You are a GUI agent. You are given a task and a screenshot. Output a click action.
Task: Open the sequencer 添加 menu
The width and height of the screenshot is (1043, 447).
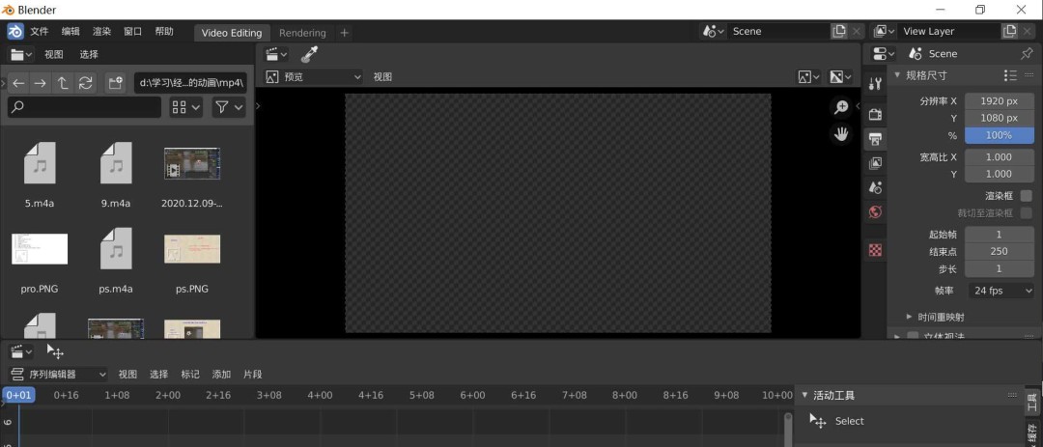click(x=221, y=375)
